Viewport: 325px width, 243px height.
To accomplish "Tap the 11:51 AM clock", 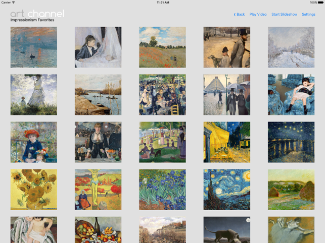I will (163, 3).
